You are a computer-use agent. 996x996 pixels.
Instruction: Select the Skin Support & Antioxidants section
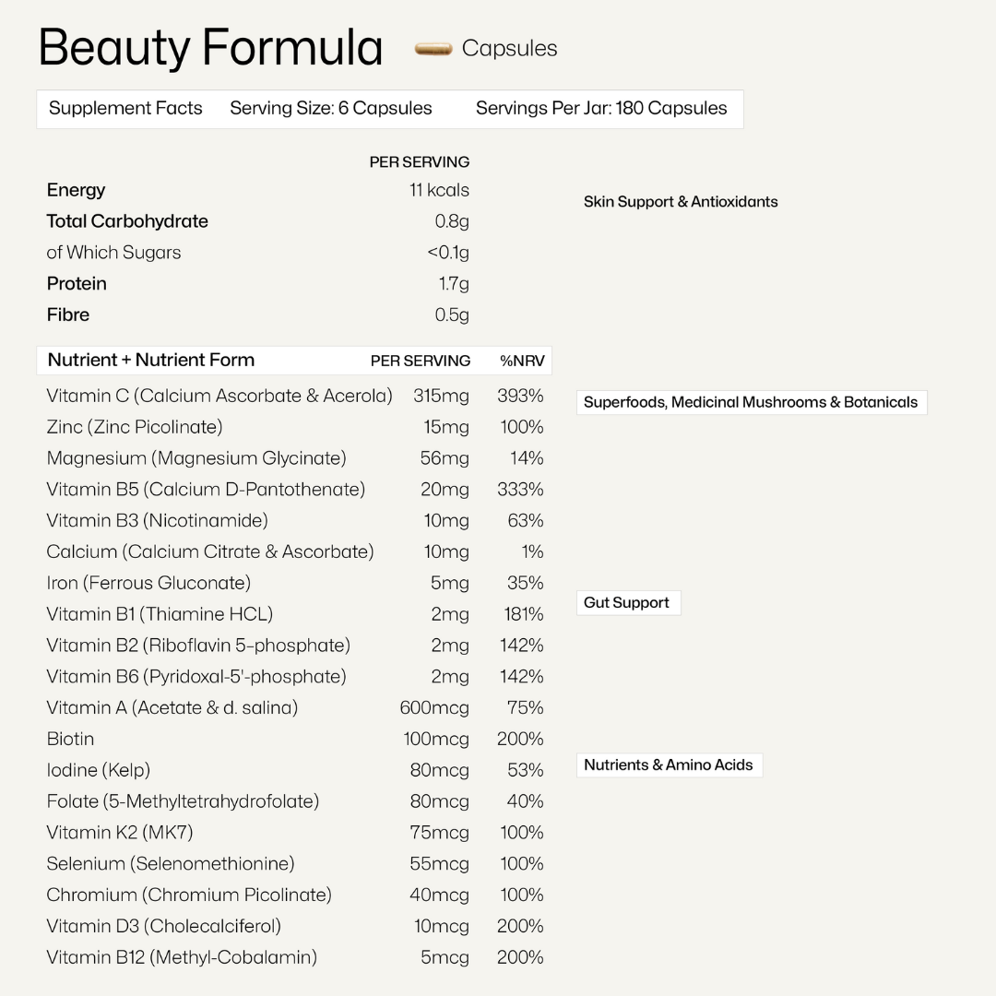point(681,202)
